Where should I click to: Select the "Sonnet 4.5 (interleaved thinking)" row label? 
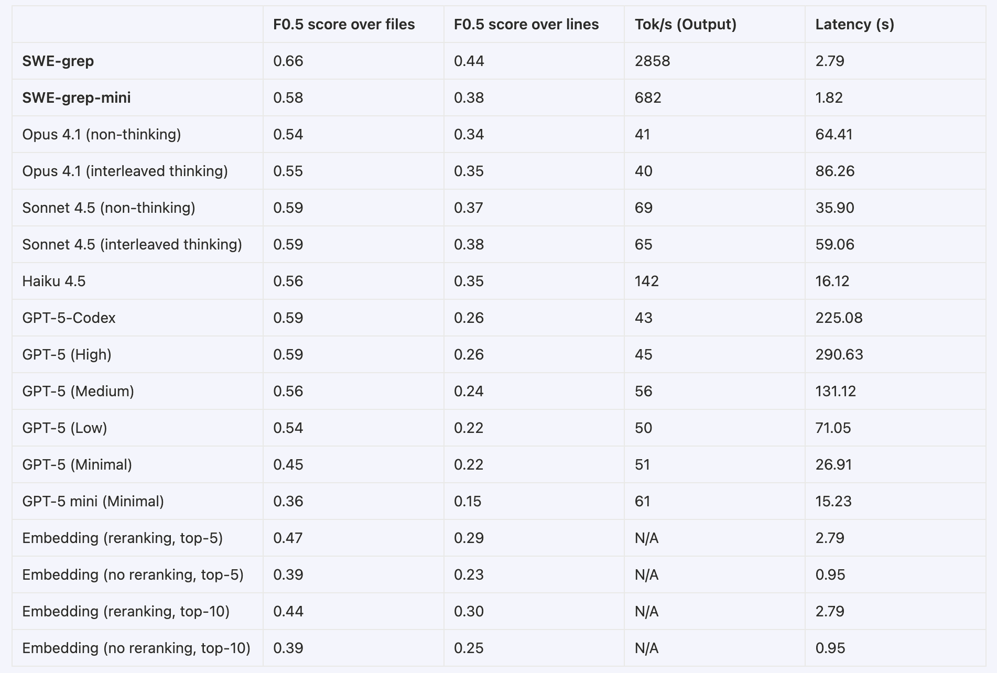click(x=132, y=245)
